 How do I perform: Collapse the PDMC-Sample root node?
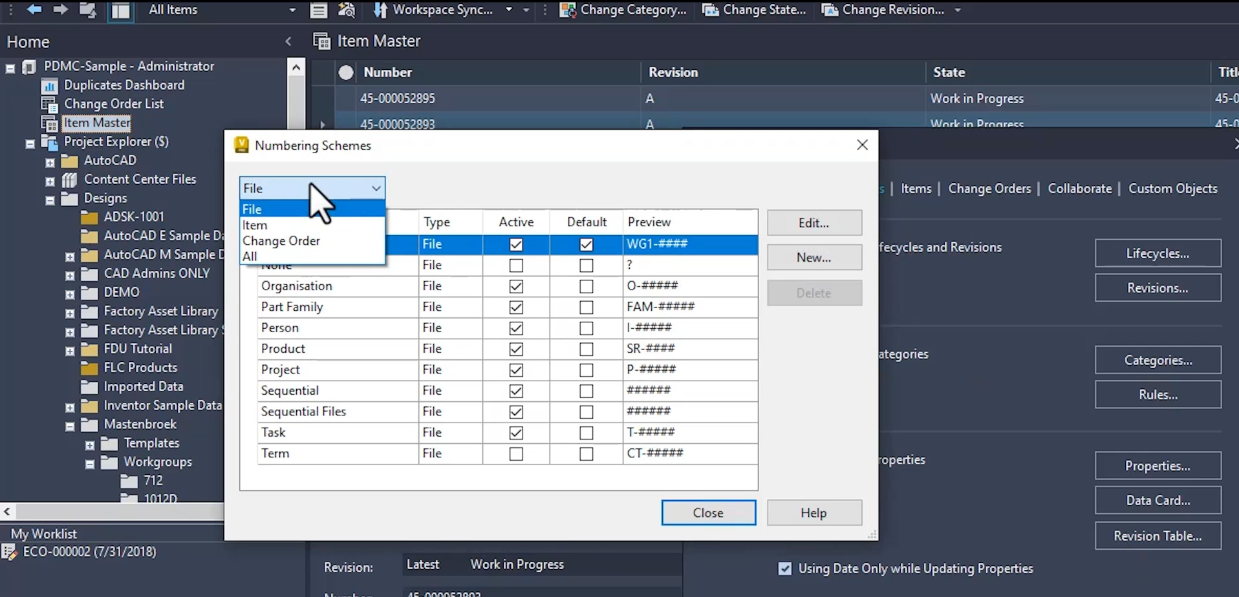tap(10, 67)
